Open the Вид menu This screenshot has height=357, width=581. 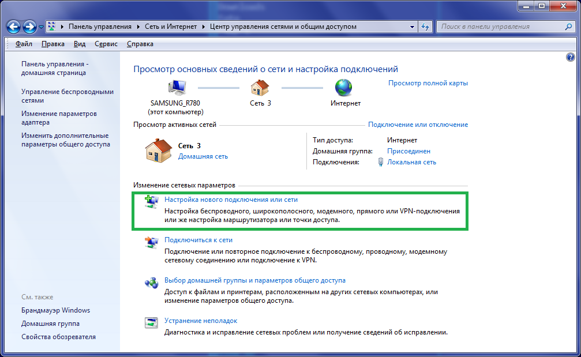[80, 44]
